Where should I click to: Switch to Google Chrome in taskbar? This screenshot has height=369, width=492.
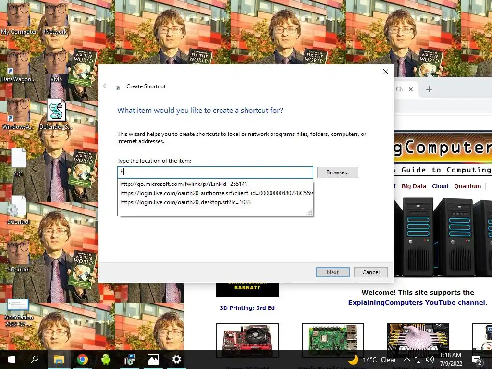(83, 359)
